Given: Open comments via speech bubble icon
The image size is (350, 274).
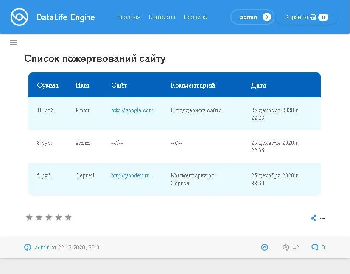Looking at the screenshot, I should tap(315, 247).
